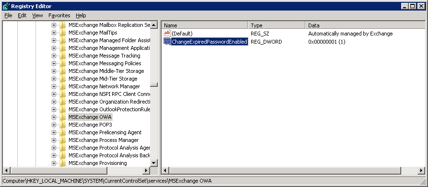
Task: Click folder icon of MSExchange POP3
Action: (x=62, y=125)
